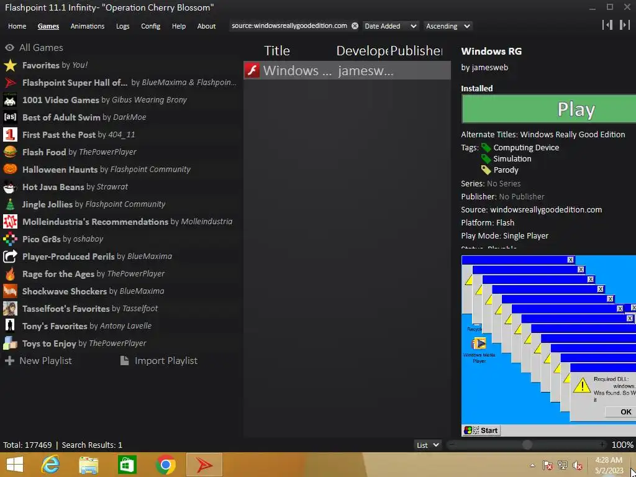This screenshot has width=636, height=477.
Task: Switch to the Games tab
Action: click(x=48, y=26)
